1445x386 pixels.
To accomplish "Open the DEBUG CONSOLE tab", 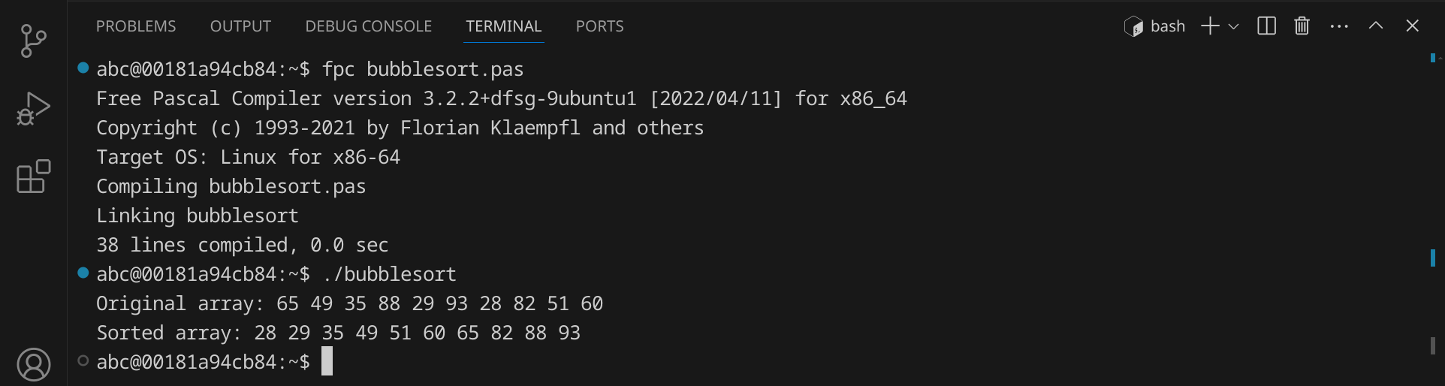I will tap(368, 26).
